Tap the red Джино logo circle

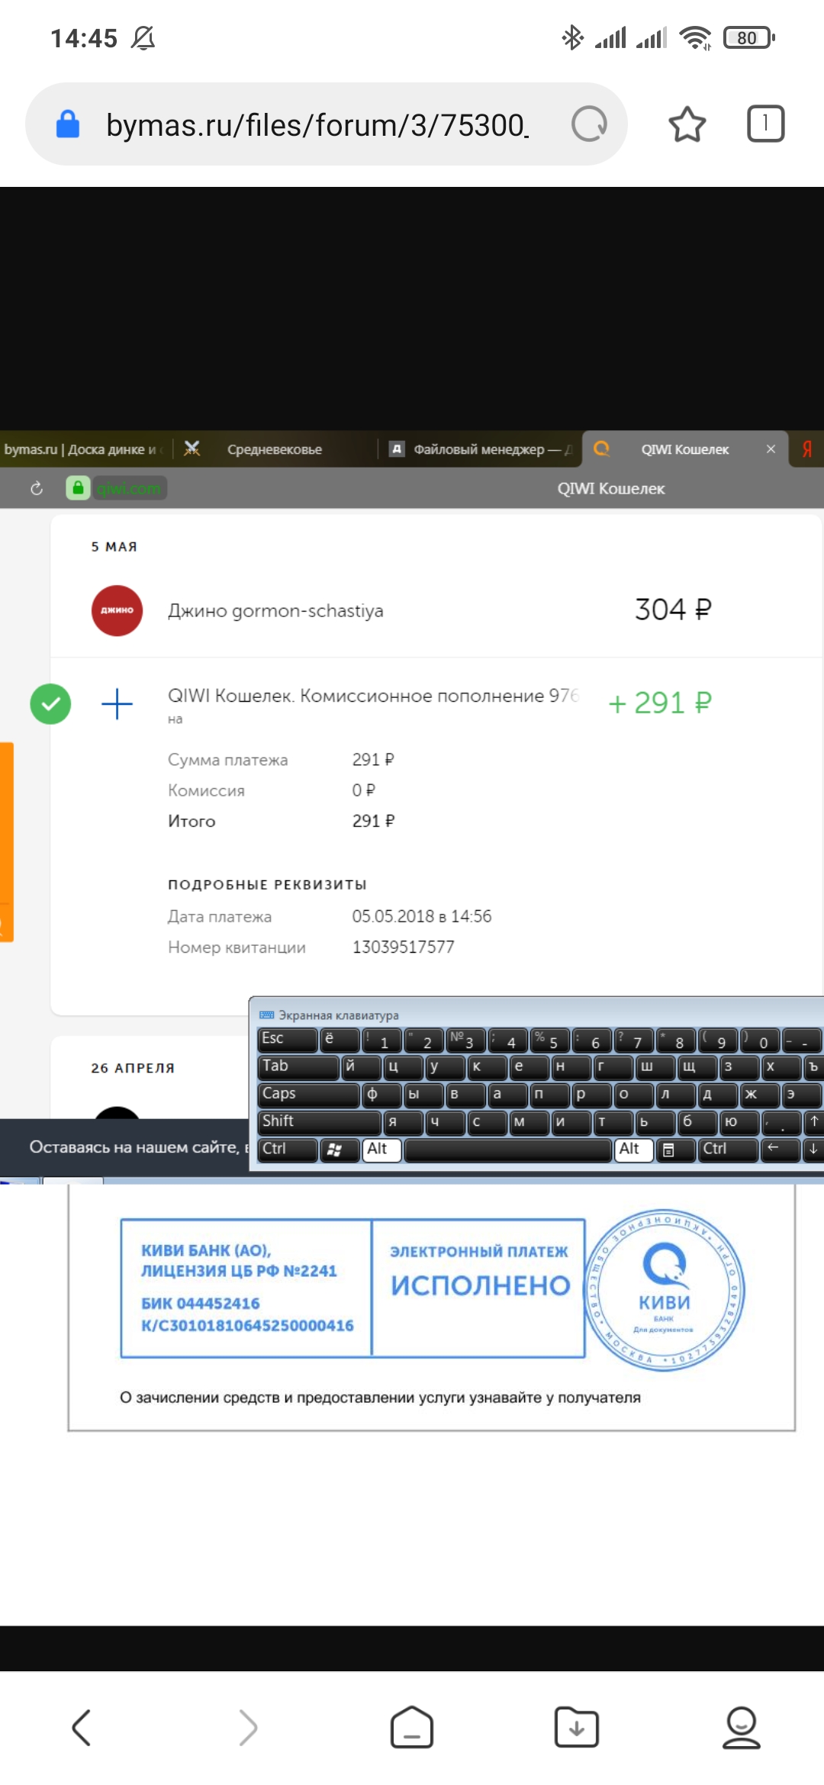point(117,610)
